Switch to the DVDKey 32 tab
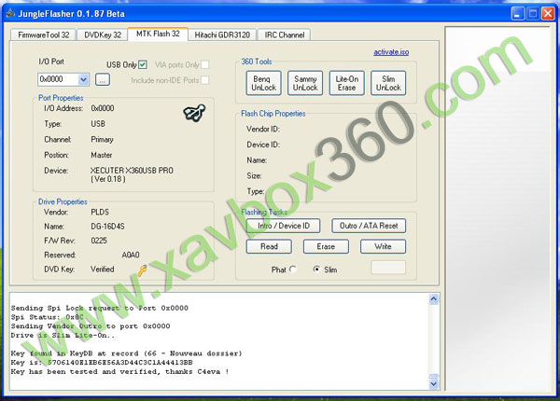Image resolution: width=560 pixels, height=401 pixels. pyautogui.click(x=103, y=35)
